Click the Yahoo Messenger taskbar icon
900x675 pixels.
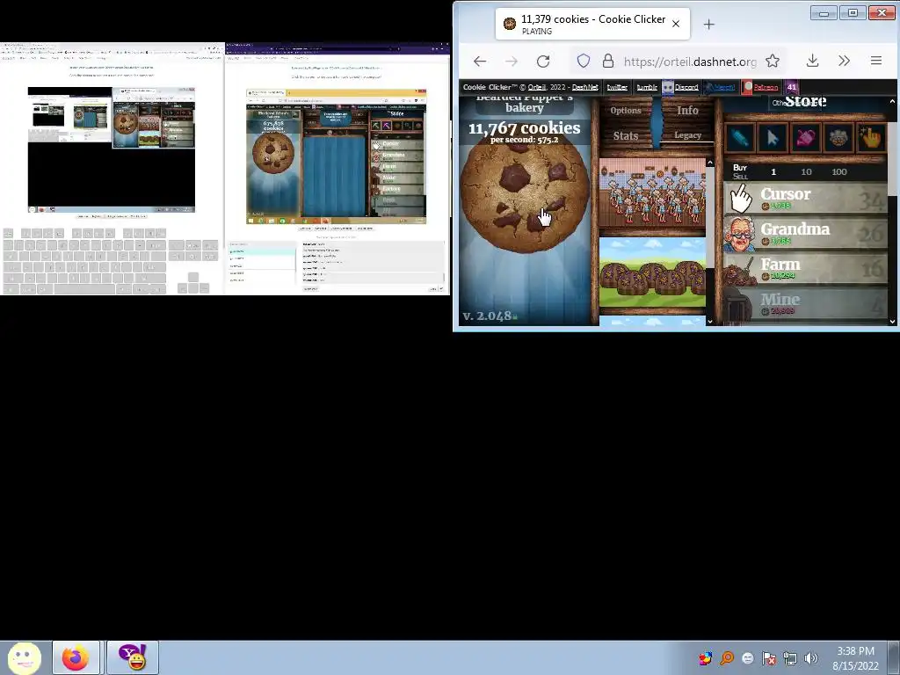[x=133, y=657]
